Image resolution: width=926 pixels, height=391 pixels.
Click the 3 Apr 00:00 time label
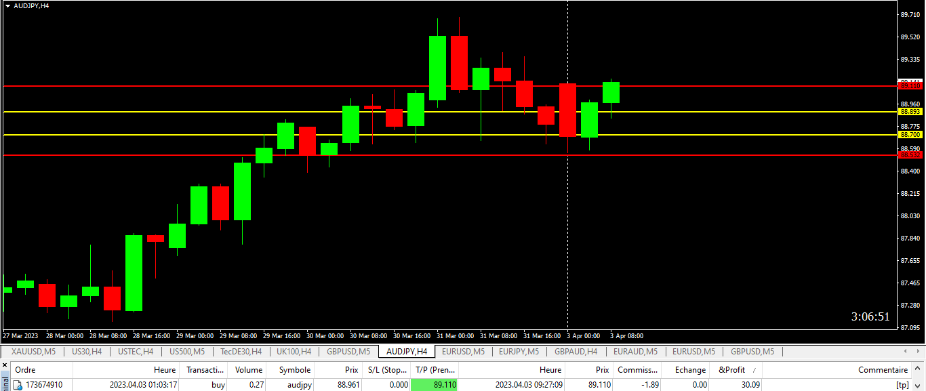pyautogui.click(x=584, y=336)
